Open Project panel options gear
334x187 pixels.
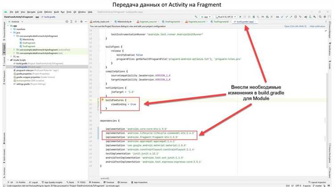81,22
